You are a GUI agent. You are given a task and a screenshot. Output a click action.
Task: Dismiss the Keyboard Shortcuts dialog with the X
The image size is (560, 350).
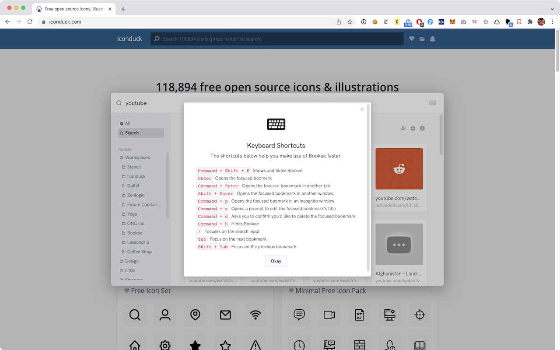coord(362,109)
